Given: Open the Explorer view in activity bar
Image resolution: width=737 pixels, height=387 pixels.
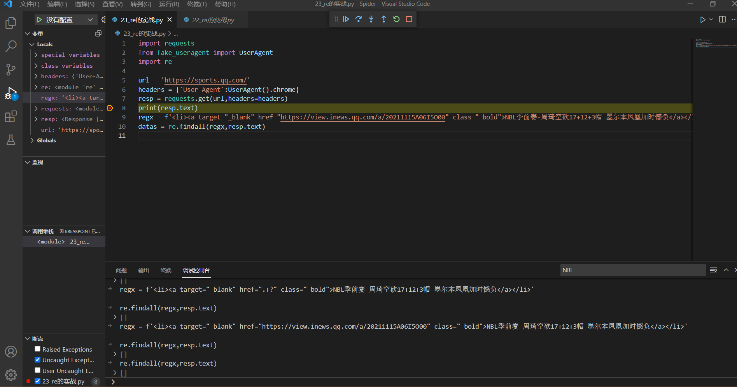Looking at the screenshot, I should click(11, 23).
